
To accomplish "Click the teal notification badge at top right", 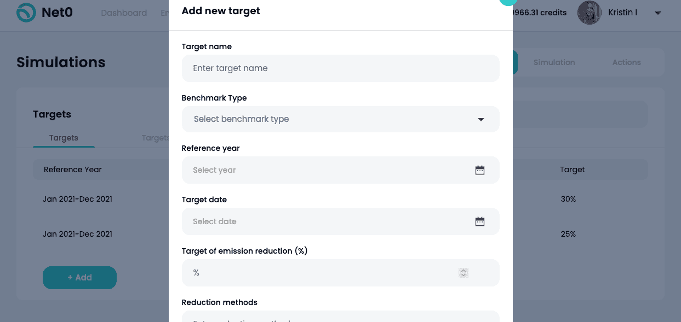I will (508, 3).
